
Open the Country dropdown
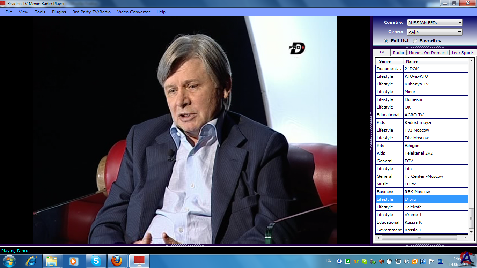coord(434,23)
